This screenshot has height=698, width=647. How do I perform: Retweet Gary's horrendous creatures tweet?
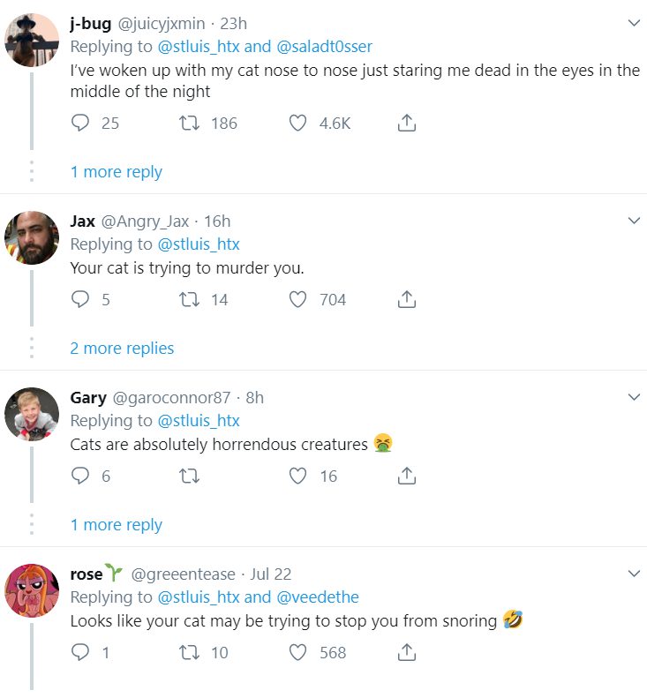188,477
